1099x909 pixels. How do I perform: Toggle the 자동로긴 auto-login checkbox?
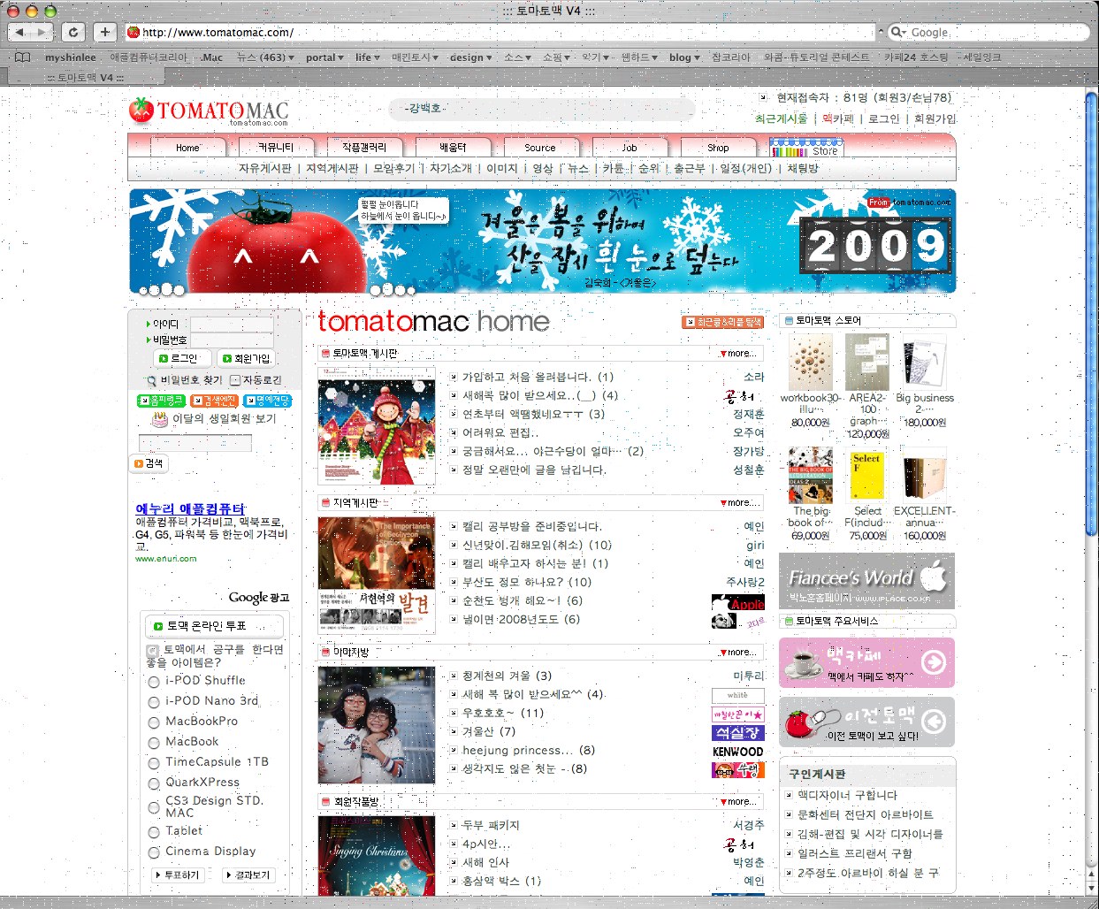tap(235, 380)
